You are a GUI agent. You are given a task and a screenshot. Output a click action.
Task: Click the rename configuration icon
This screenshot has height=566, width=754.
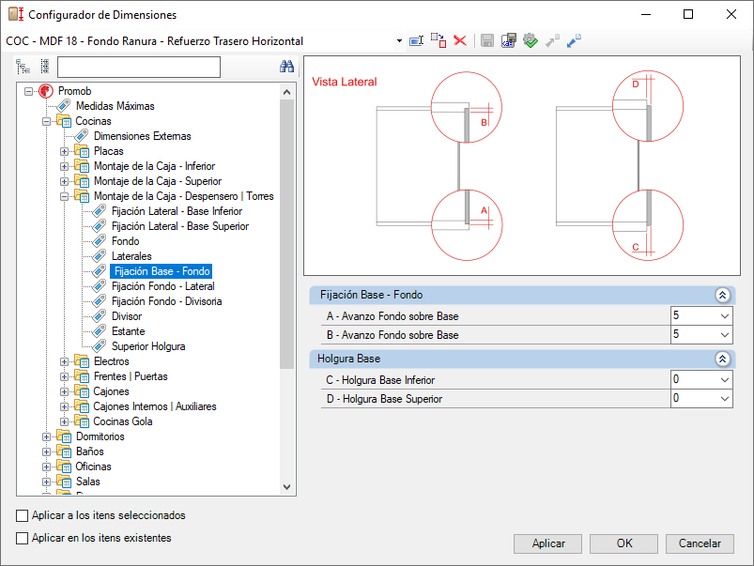pos(416,41)
